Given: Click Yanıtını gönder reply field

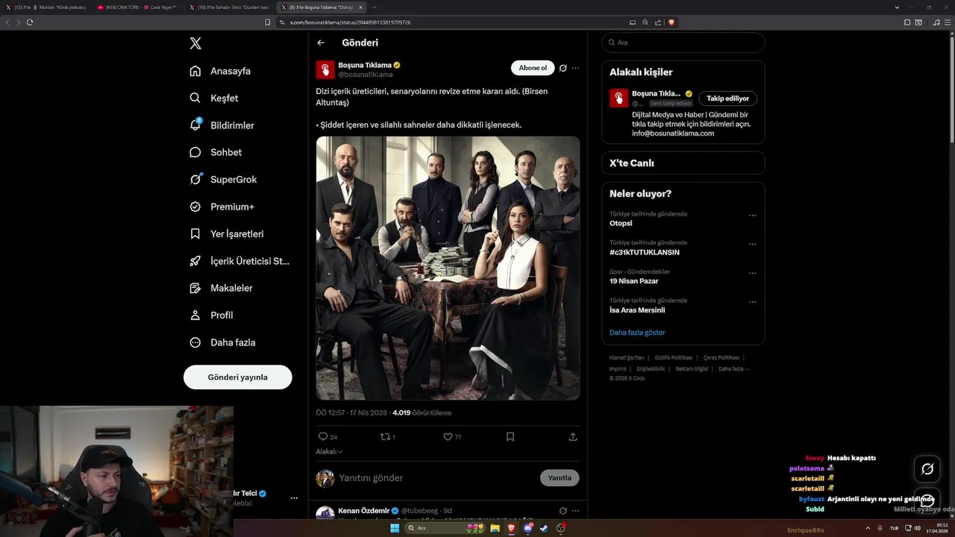Looking at the screenshot, I should coord(436,478).
